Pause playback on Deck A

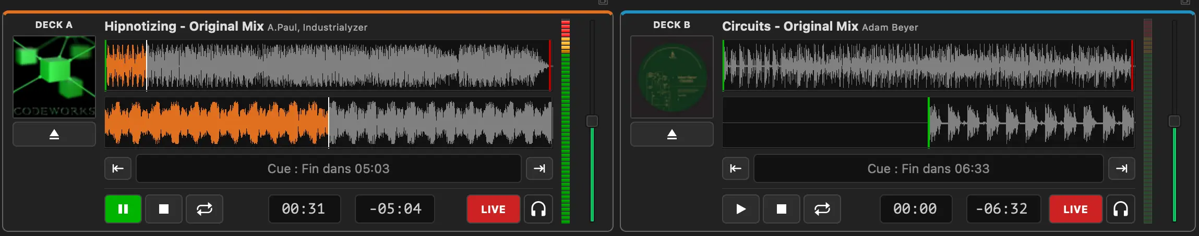click(x=123, y=209)
